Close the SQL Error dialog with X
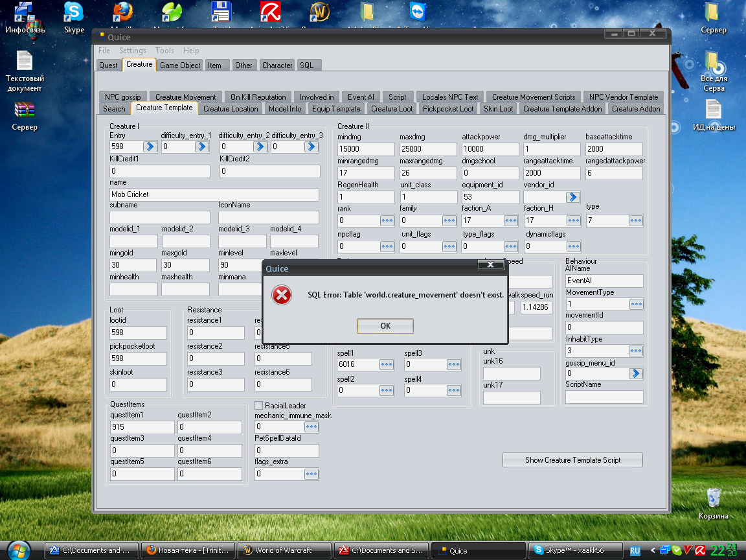 click(x=490, y=264)
